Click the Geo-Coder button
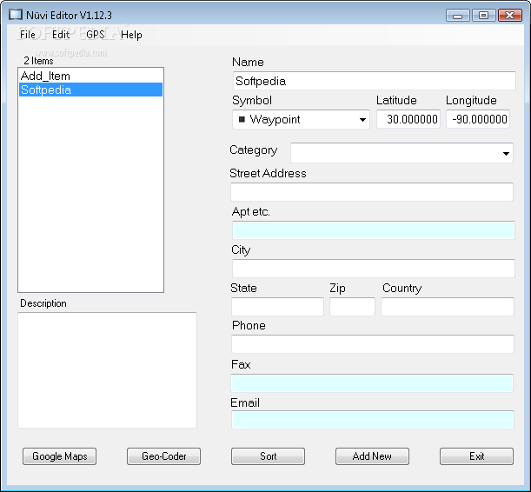 tap(164, 456)
